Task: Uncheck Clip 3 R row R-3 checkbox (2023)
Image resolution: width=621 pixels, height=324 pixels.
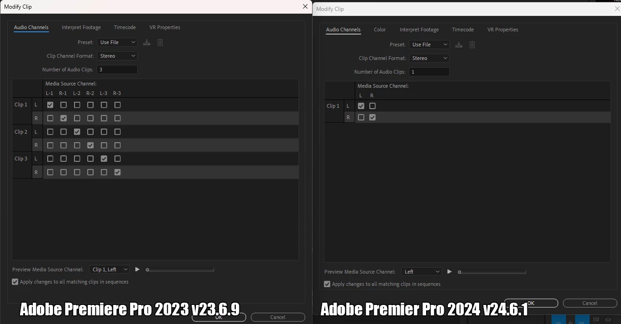Action: coord(118,172)
